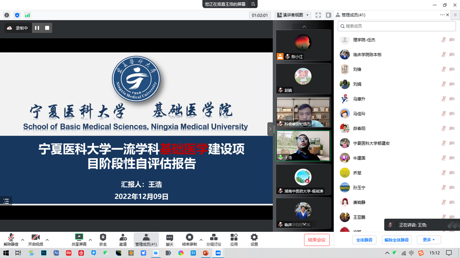Pause the cloud recording
The width and height of the screenshot is (460, 258).
tap(37, 28)
